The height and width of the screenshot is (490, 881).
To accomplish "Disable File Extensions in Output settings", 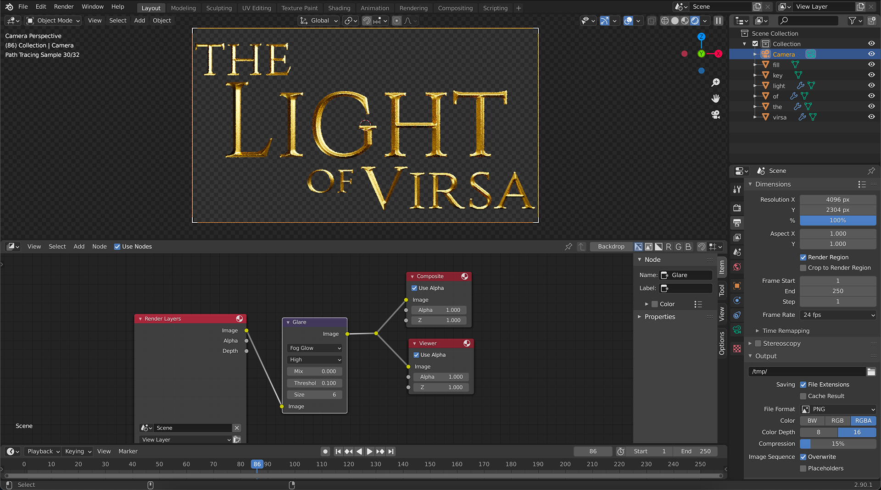I will point(803,385).
